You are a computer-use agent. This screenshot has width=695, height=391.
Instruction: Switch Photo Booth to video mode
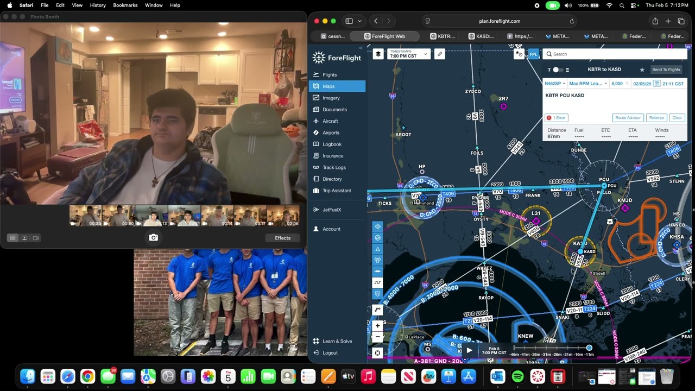[36, 238]
